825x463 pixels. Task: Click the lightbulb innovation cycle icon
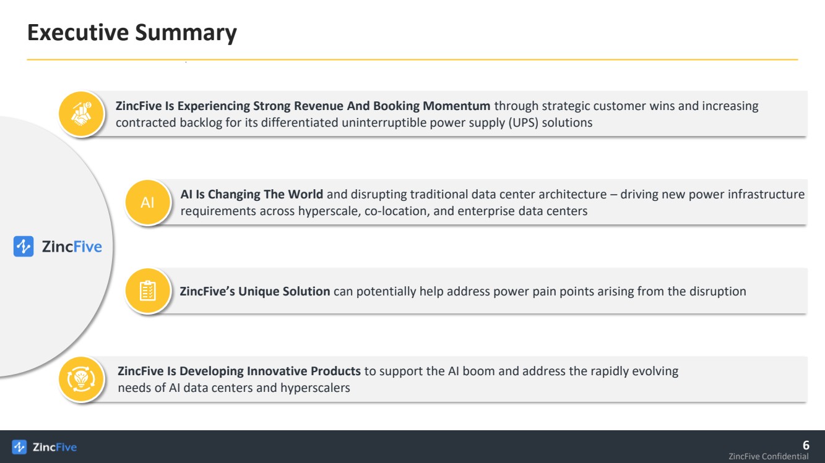pos(81,380)
